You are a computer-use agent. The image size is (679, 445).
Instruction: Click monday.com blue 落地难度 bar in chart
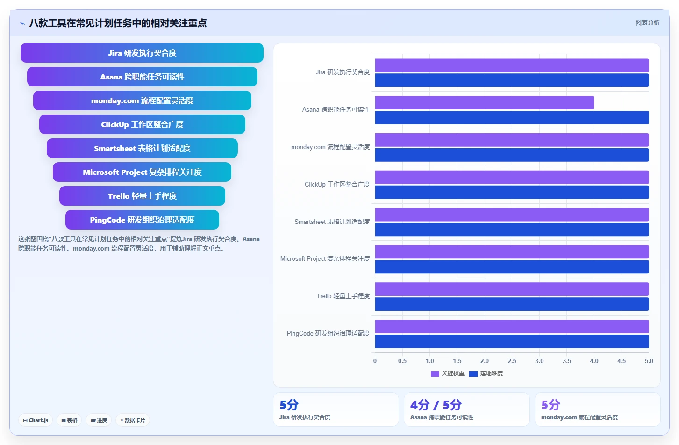coord(512,155)
